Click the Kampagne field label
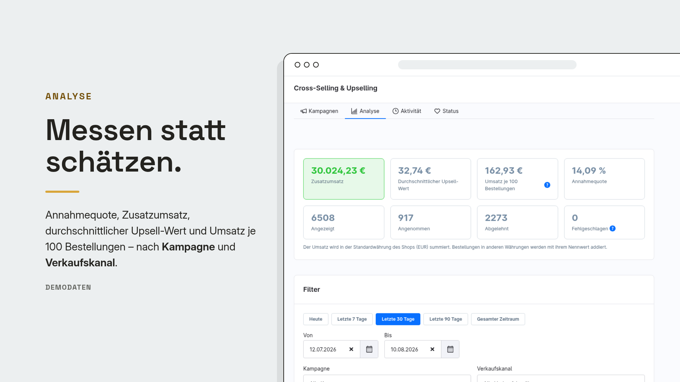680x382 pixels. (x=316, y=369)
